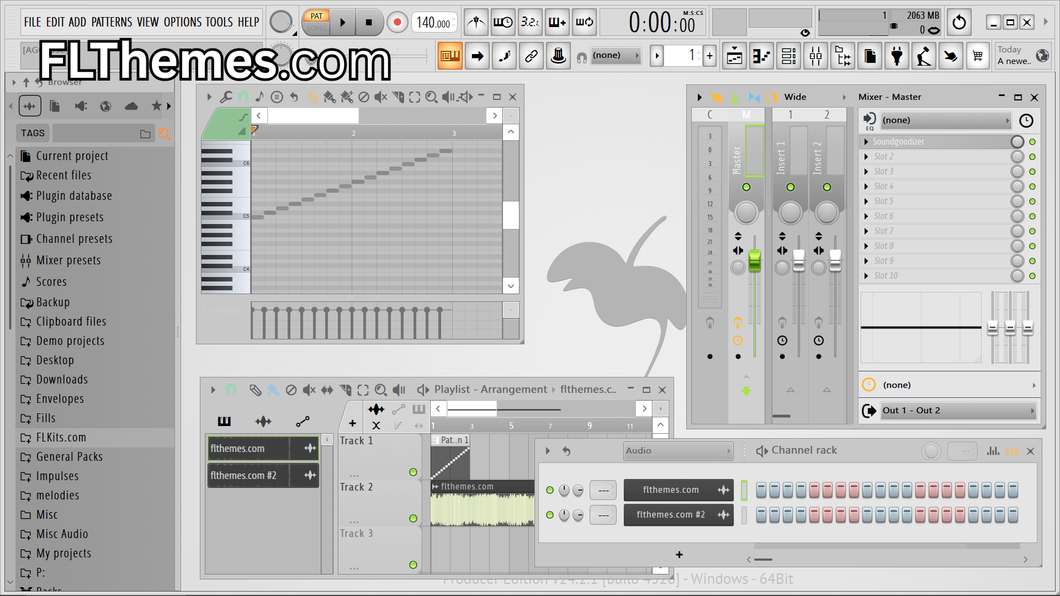Viewport: 1060px width, 596px height.
Task: Click the stamp tool icon in toolbar
Action: tap(558, 56)
